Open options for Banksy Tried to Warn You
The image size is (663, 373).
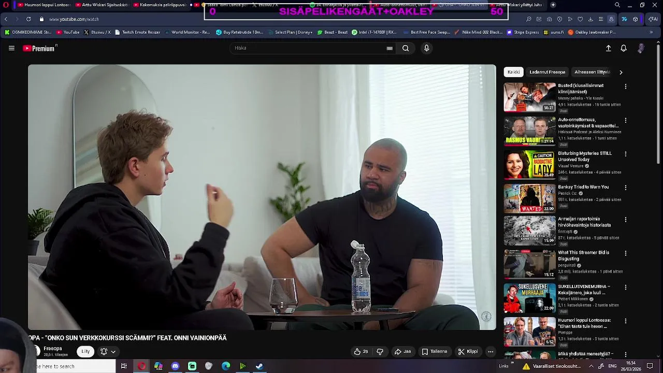click(x=626, y=188)
